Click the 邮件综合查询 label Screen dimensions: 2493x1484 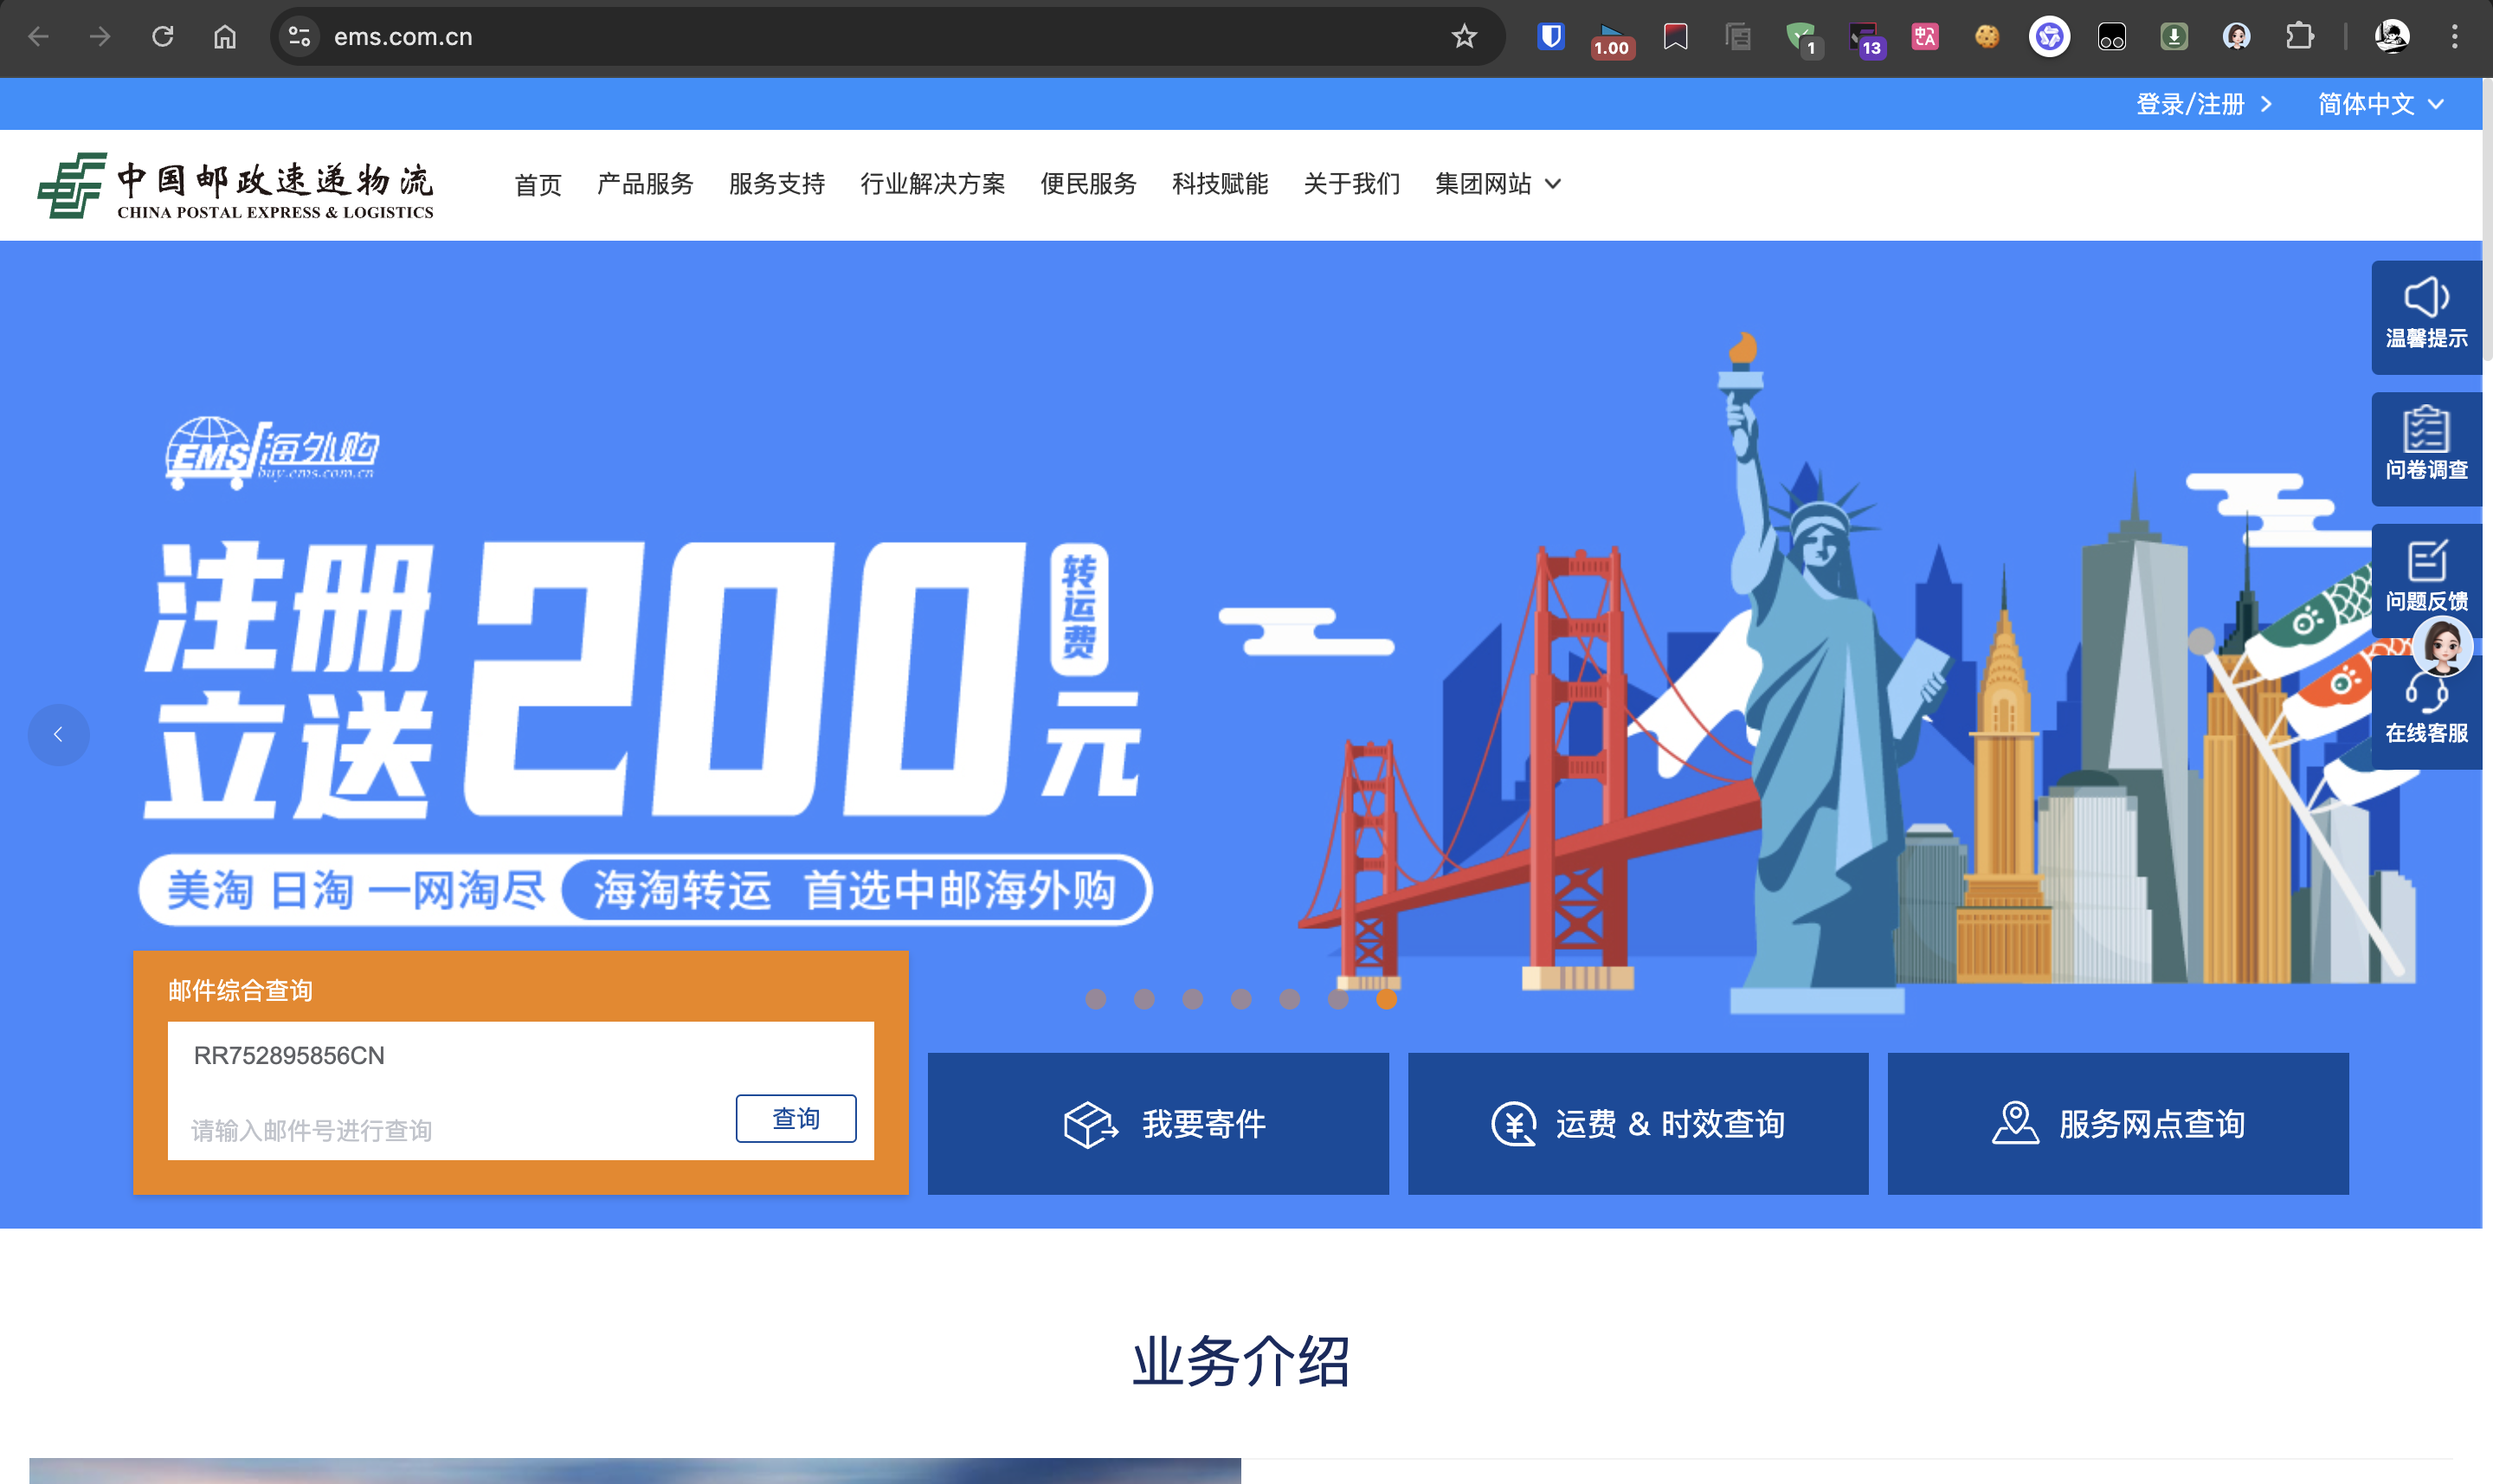240,990
